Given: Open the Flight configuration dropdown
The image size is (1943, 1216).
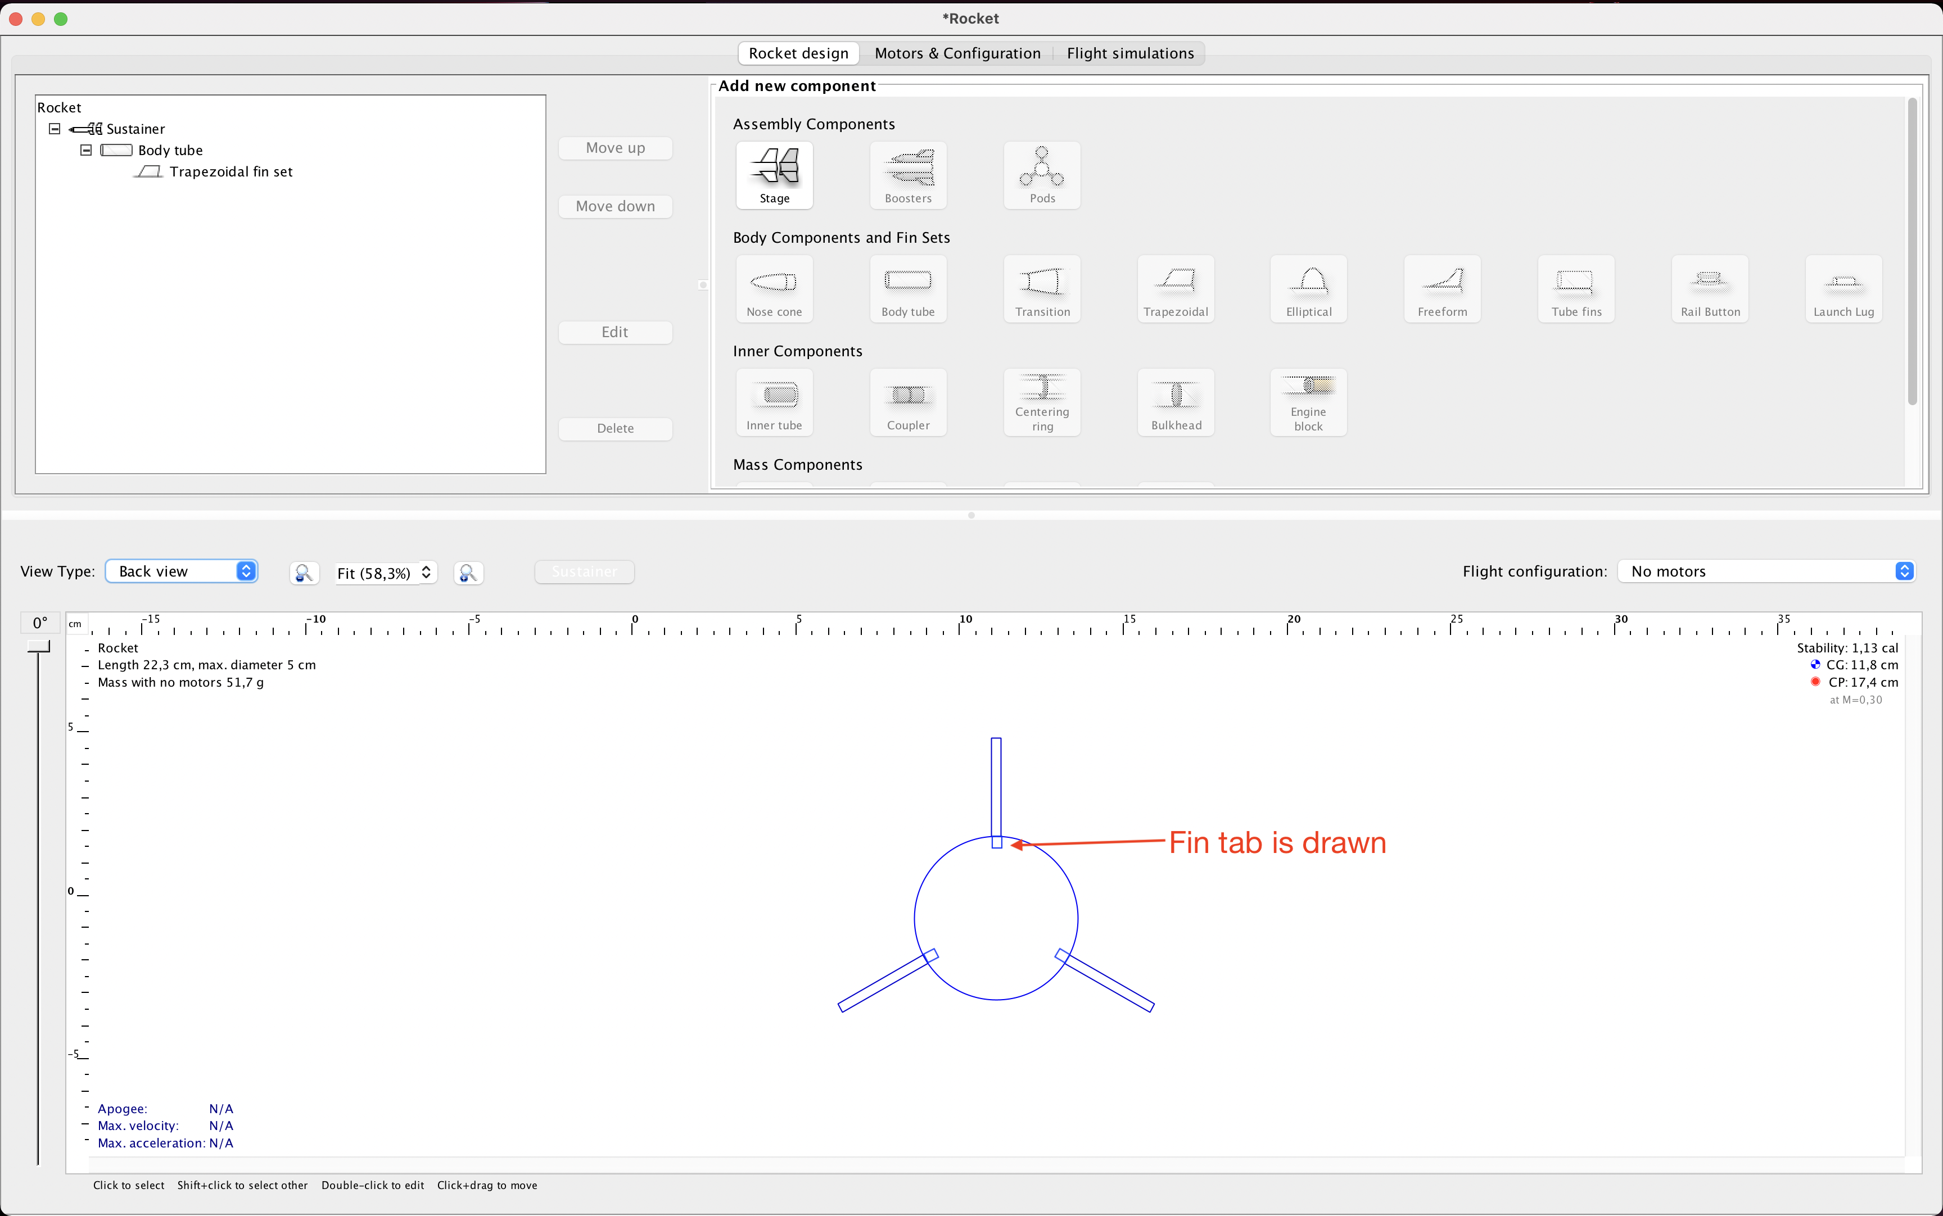Looking at the screenshot, I should click(x=1766, y=571).
